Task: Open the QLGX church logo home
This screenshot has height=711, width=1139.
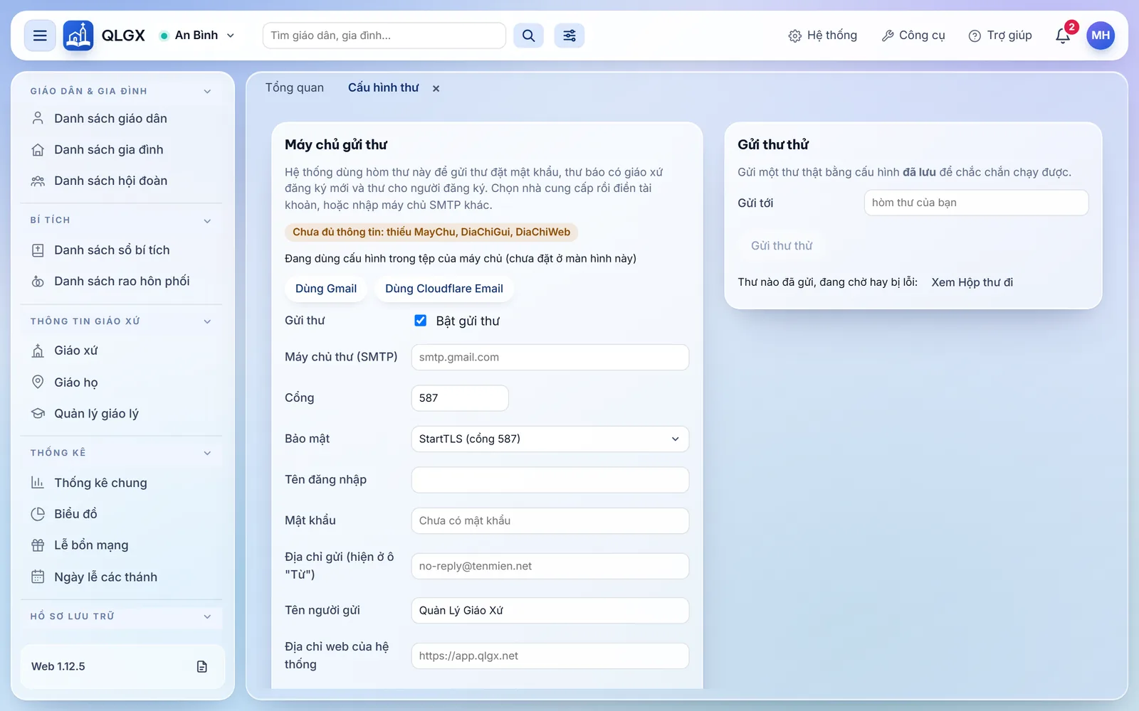Action: [x=78, y=36]
